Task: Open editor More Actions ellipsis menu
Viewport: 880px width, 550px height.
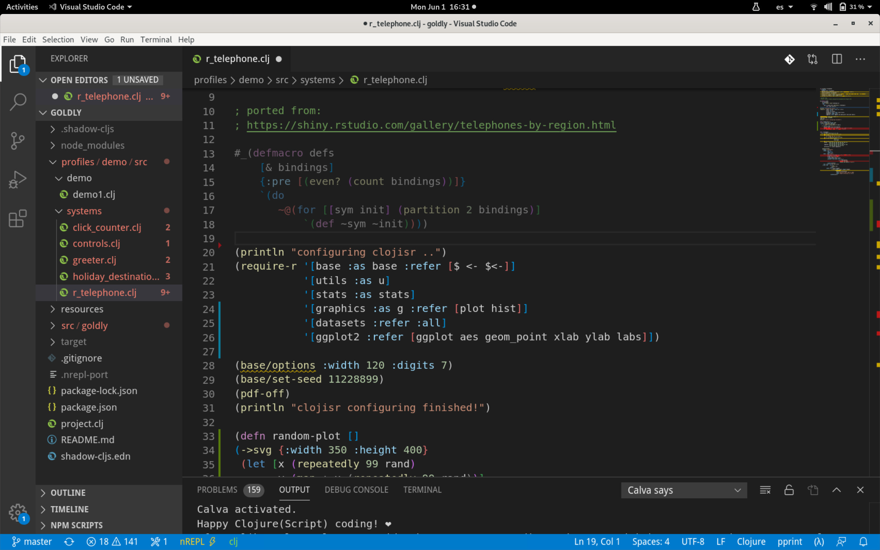Action: click(x=860, y=59)
